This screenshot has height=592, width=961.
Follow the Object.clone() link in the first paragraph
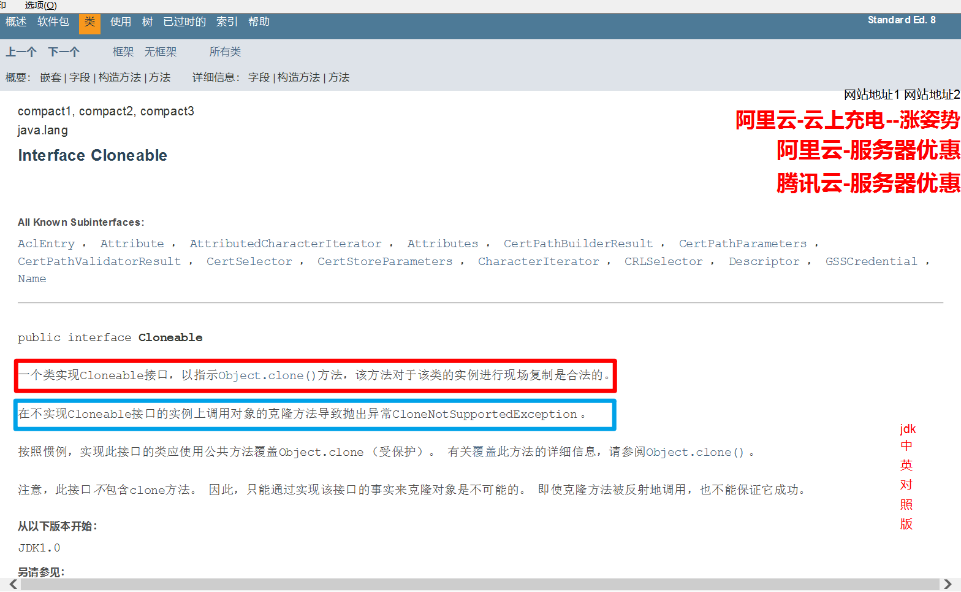(267, 375)
